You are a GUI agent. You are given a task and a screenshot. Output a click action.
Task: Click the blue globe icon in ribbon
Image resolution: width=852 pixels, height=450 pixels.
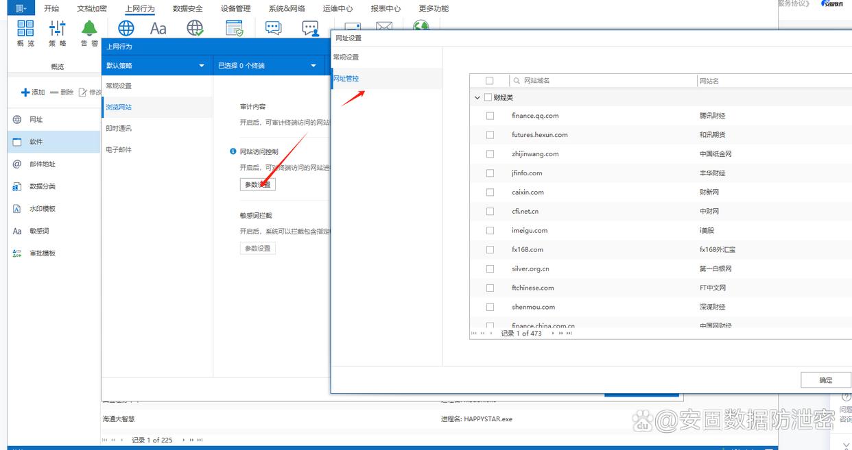(126, 28)
